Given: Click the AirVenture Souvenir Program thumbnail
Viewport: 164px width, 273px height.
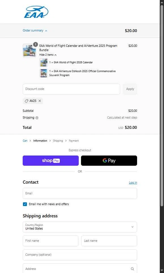Looking at the screenshot, I should click(44, 73).
